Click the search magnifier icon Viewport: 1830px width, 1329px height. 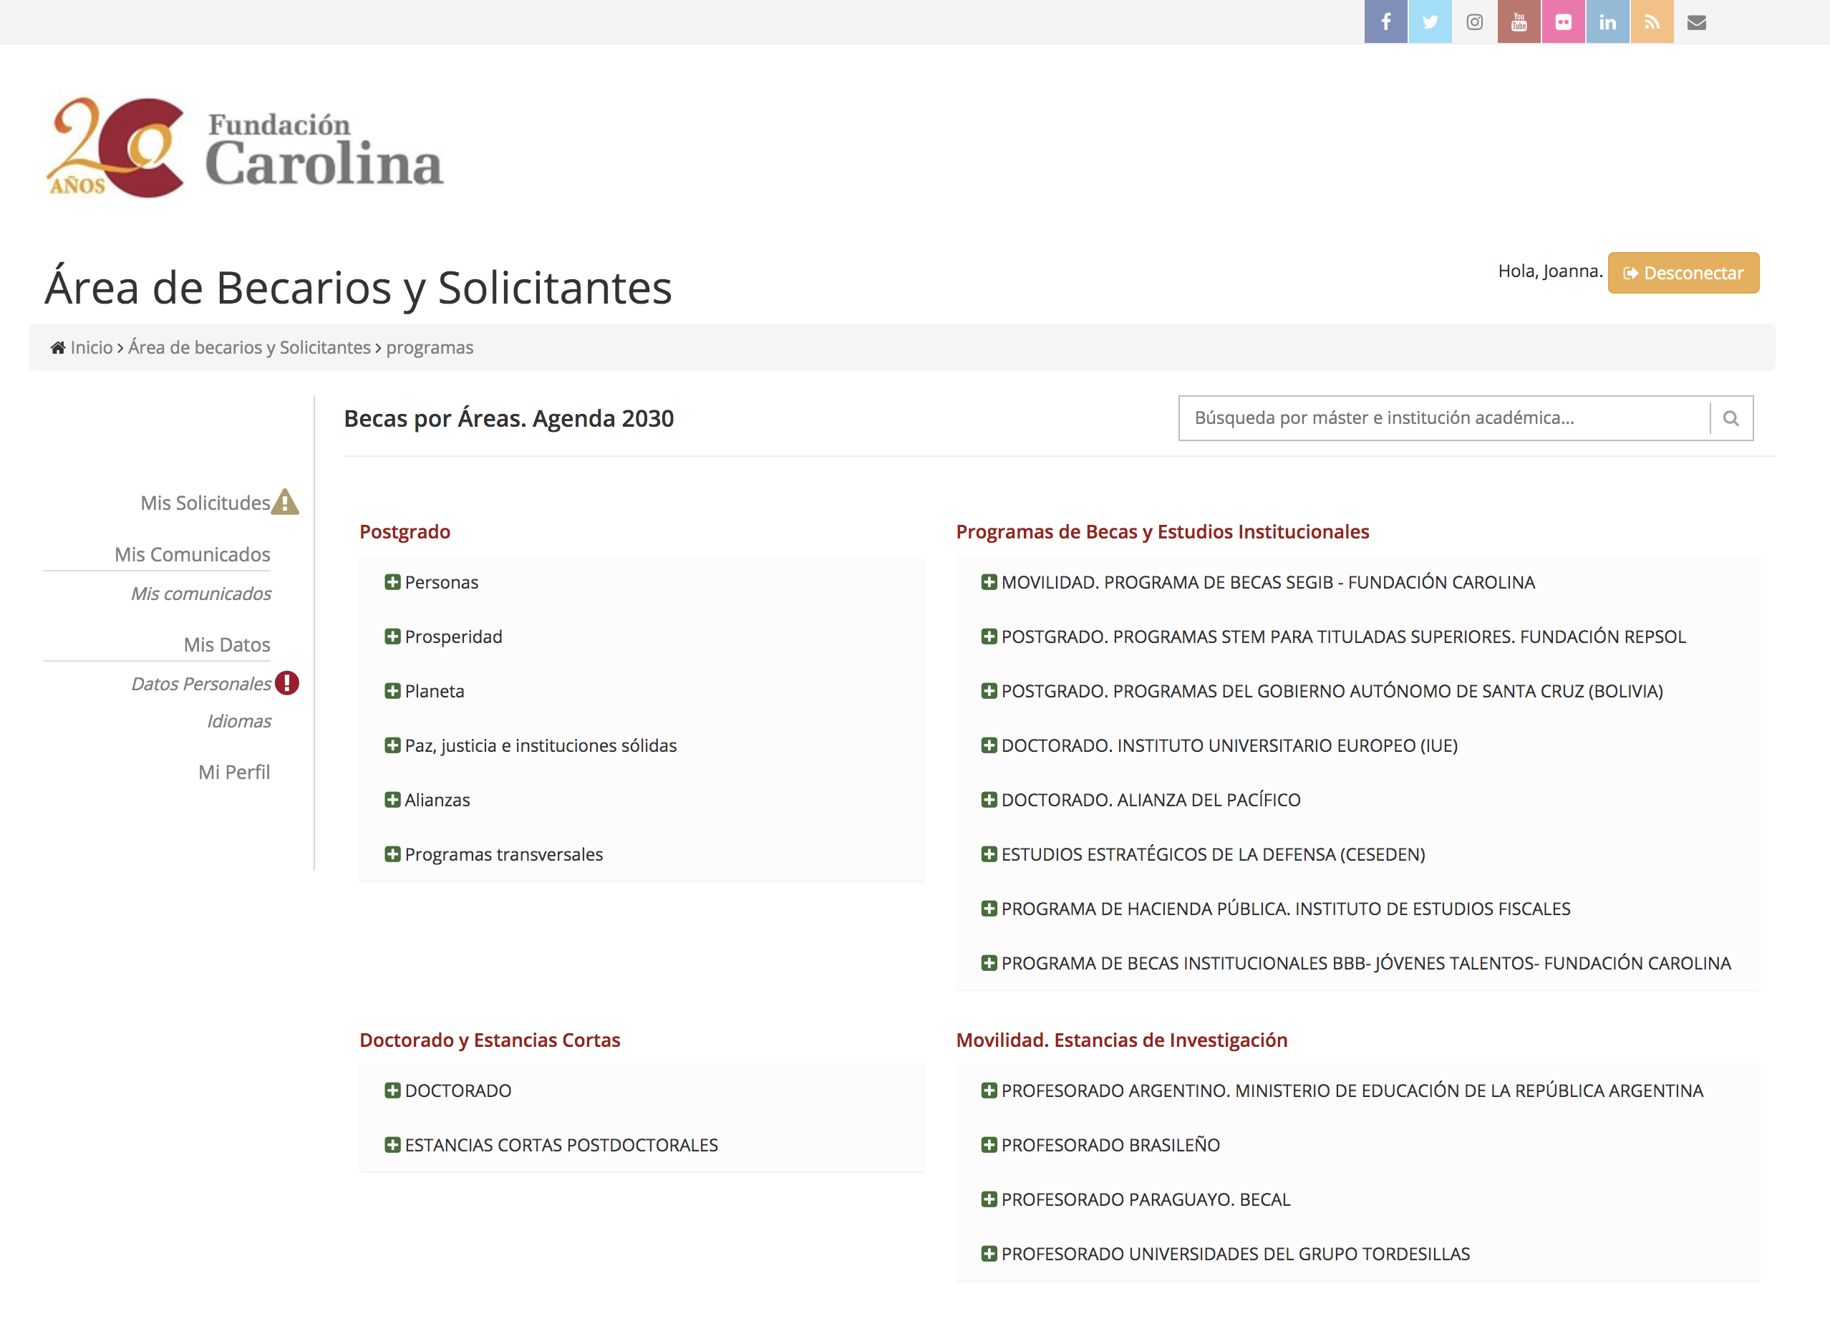point(1730,418)
